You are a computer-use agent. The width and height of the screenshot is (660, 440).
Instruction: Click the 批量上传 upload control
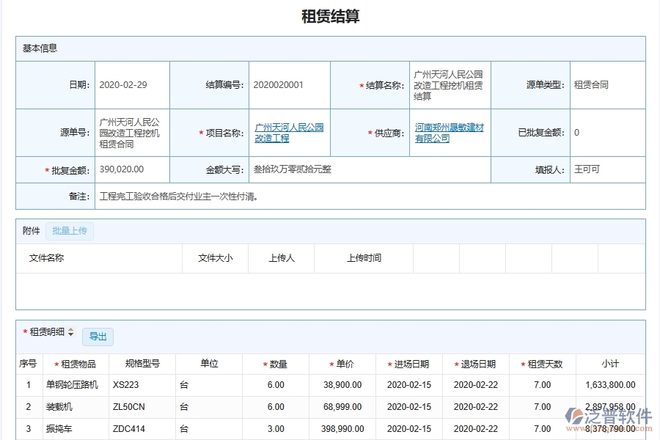pos(70,231)
